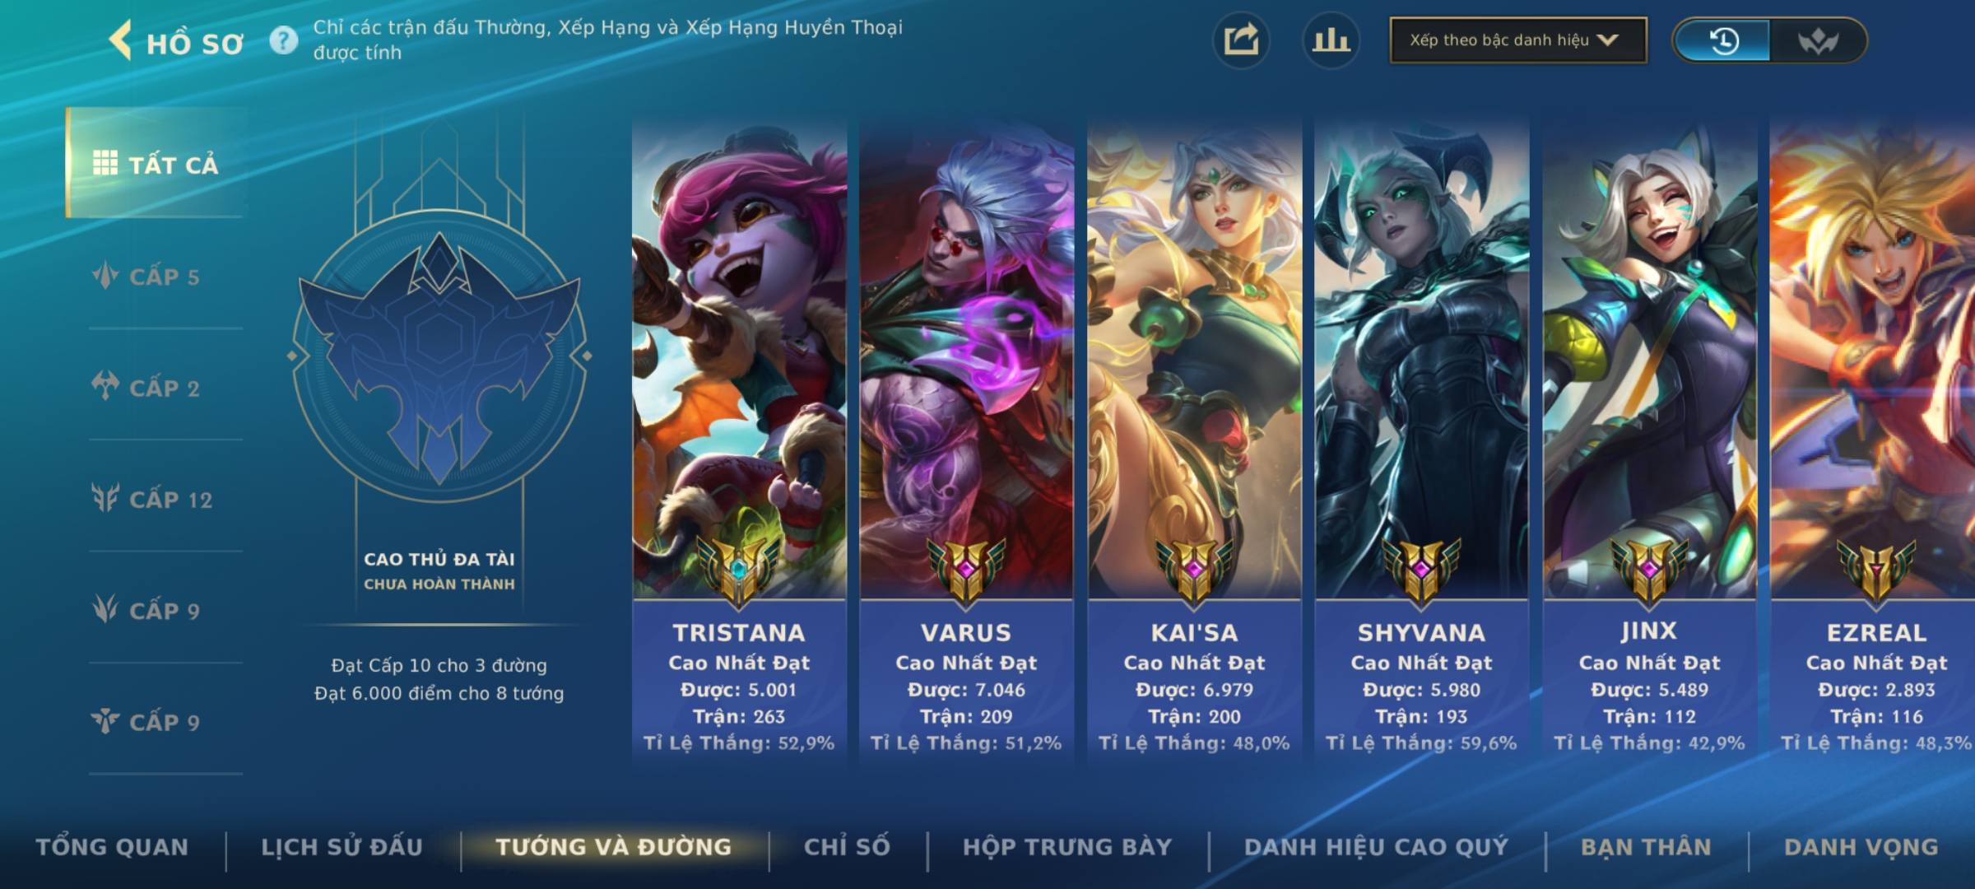Screen dimensions: 1975x889
Task: Click Tristana's mastery badge emblem
Action: point(739,570)
